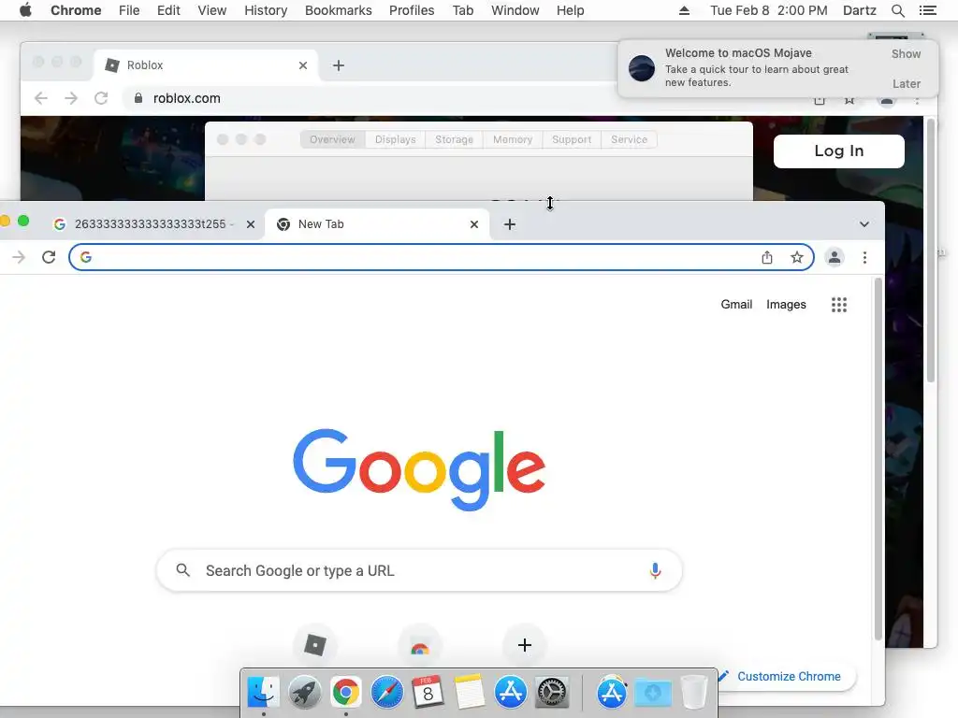Switch to Storage tab in About This Mac

point(454,140)
